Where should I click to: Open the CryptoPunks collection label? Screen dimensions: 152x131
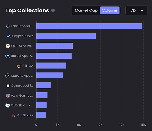pos(23,36)
